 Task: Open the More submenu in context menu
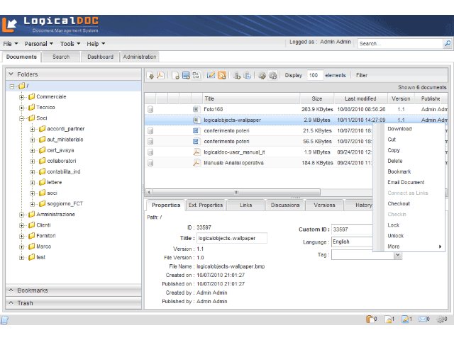(x=409, y=246)
